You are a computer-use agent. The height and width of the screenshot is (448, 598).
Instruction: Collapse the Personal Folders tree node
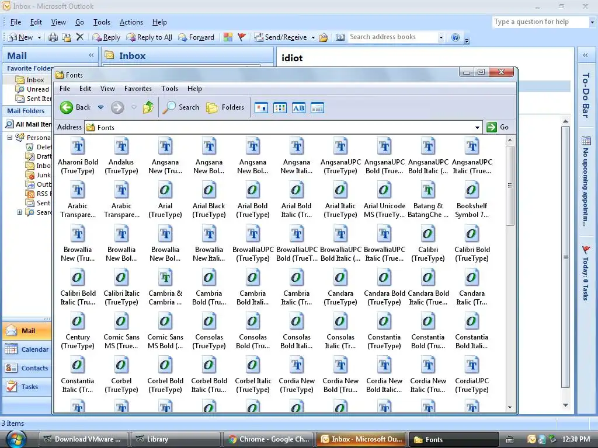tap(10, 138)
